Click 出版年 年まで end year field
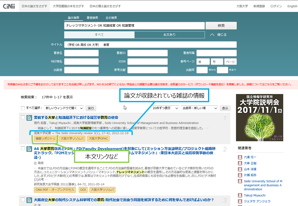This screenshot has height=206, width=298. tap(222, 70)
